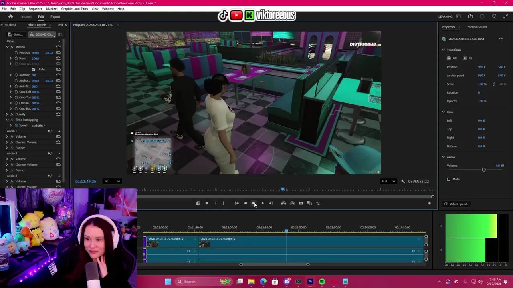This screenshot has width=513, height=288.
Task: Open Windows Start menu
Action: click(168, 282)
